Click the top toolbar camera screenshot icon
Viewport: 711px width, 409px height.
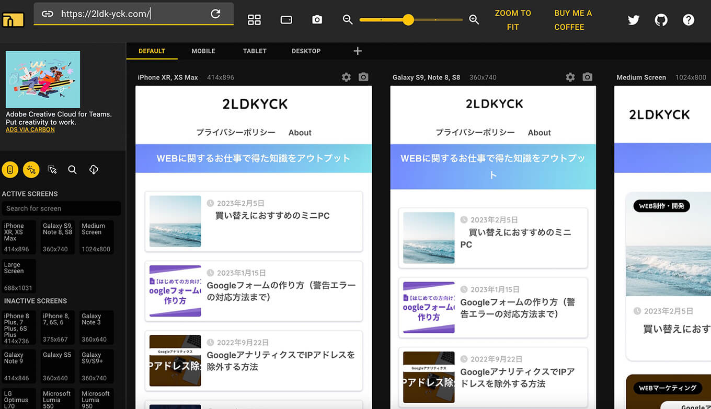coord(317,20)
